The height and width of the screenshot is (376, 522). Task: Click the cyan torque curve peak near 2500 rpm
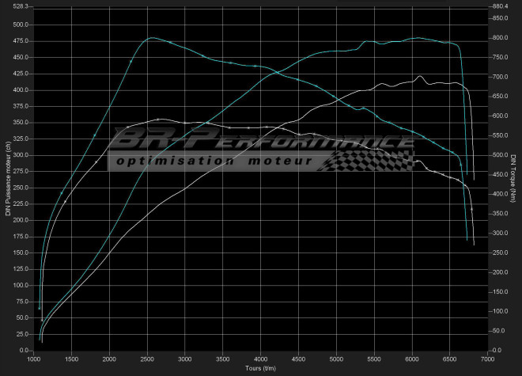click(x=152, y=38)
